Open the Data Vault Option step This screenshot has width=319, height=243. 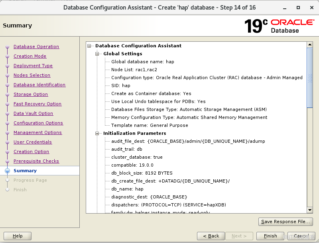(33, 113)
